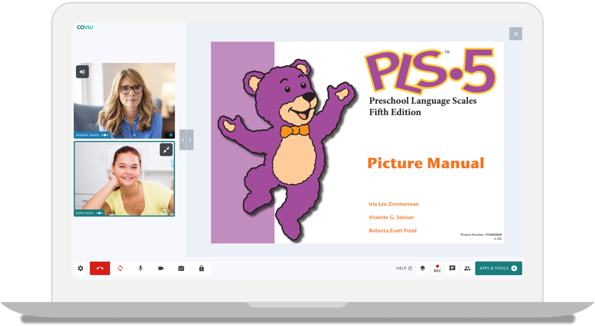Image resolution: width=595 pixels, height=326 pixels.
Task: Click the Preschool Language Scales heading
Action: [423, 106]
